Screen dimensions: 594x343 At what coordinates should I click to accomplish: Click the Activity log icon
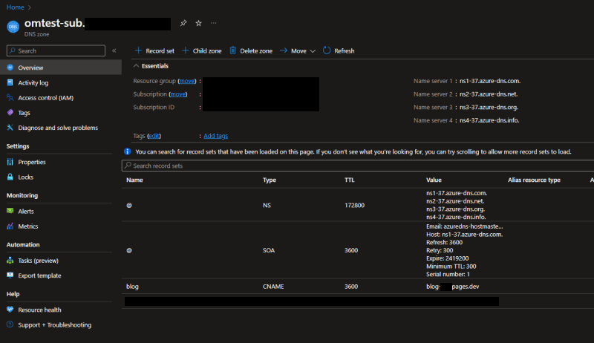[10, 82]
